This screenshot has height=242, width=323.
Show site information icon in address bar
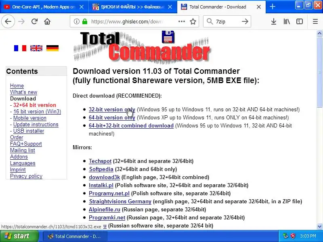point(77,21)
